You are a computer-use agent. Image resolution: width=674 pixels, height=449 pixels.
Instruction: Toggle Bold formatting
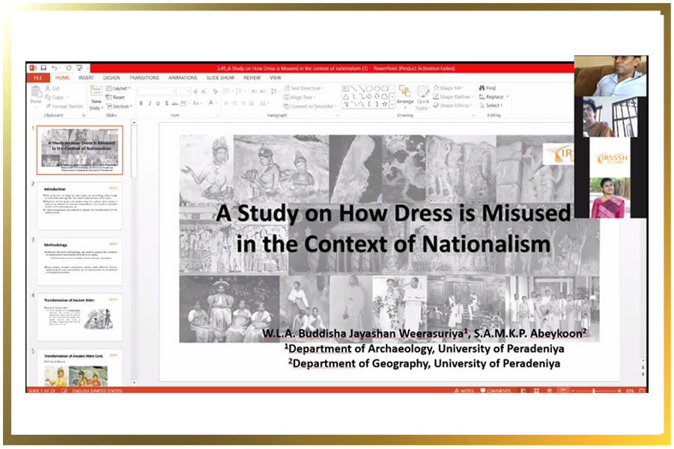click(141, 103)
